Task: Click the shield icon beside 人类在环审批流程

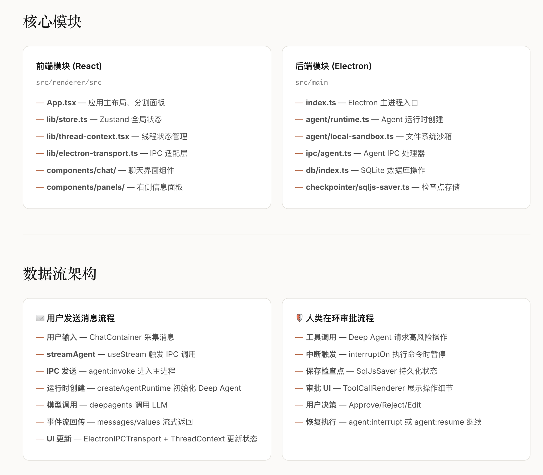Action: pyautogui.click(x=299, y=318)
